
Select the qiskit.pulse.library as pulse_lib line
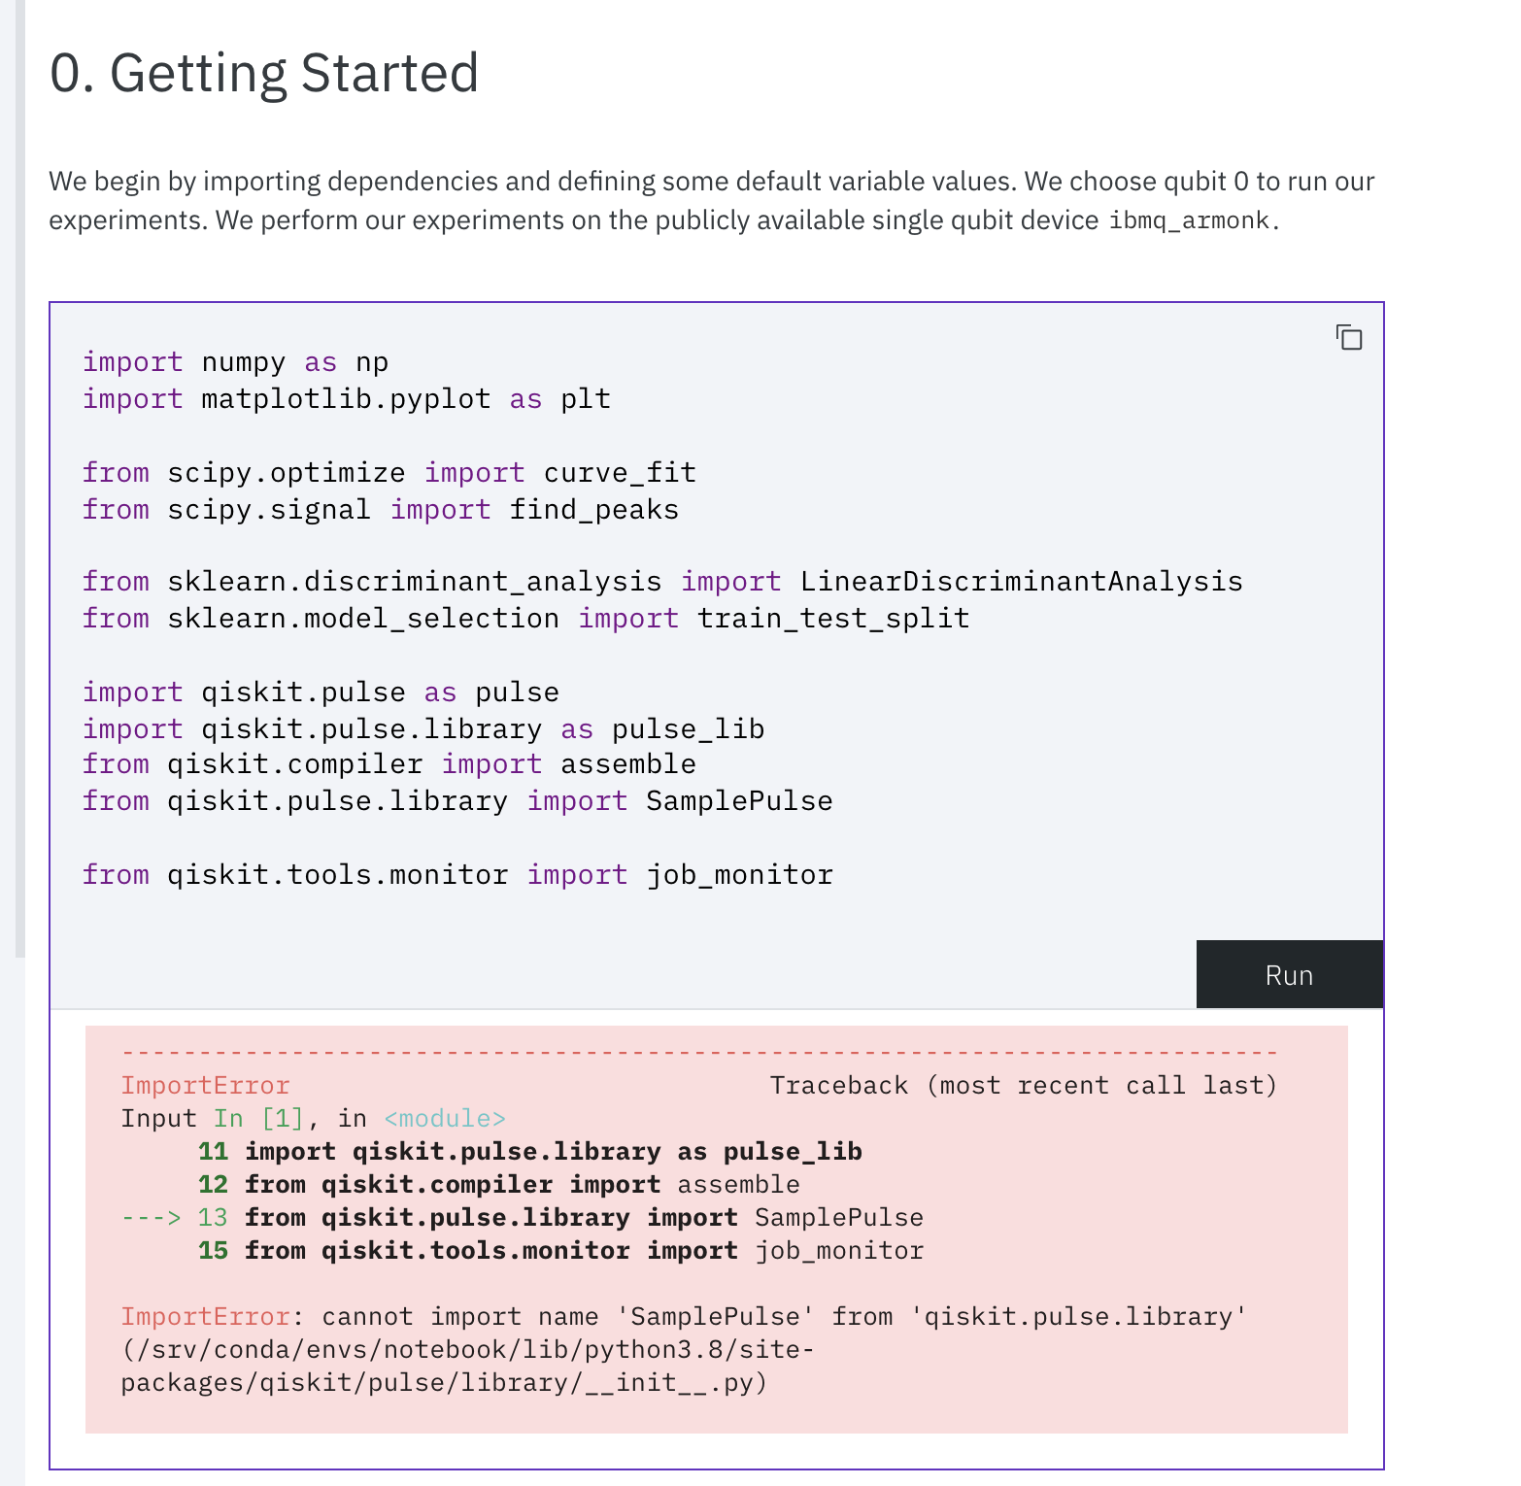(x=422, y=727)
